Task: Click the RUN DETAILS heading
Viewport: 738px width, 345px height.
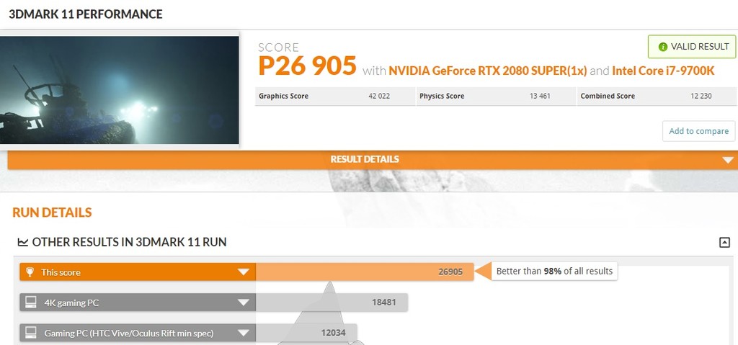Action: (52, 212)
